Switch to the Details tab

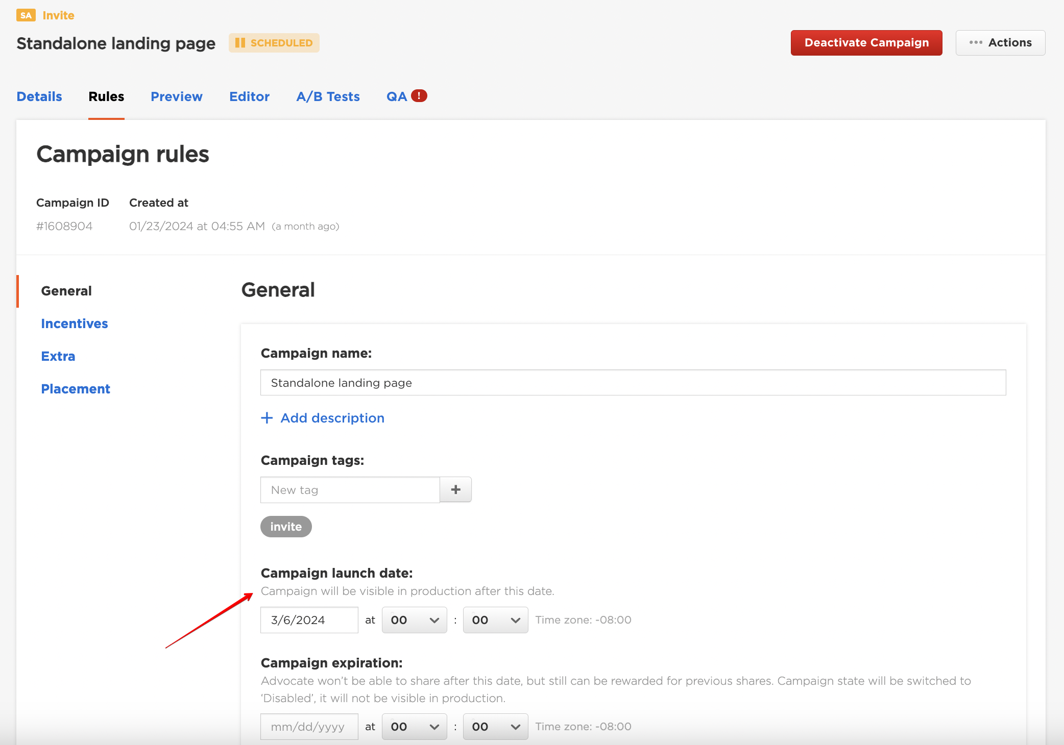(39, 96)
